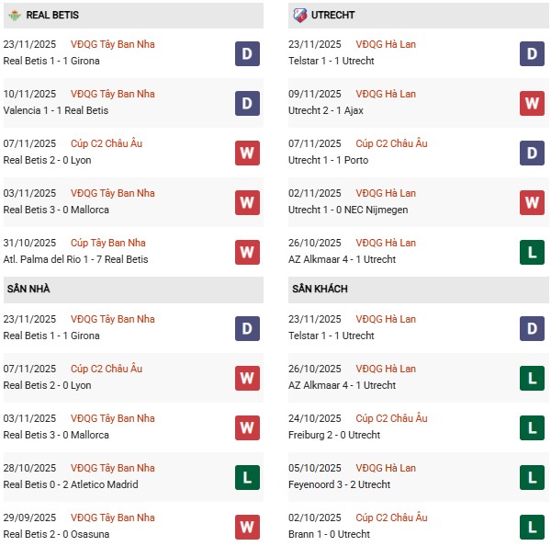Click loss badge for Real Betis 0-2 Atletico Madrid

tap(247, 477)
